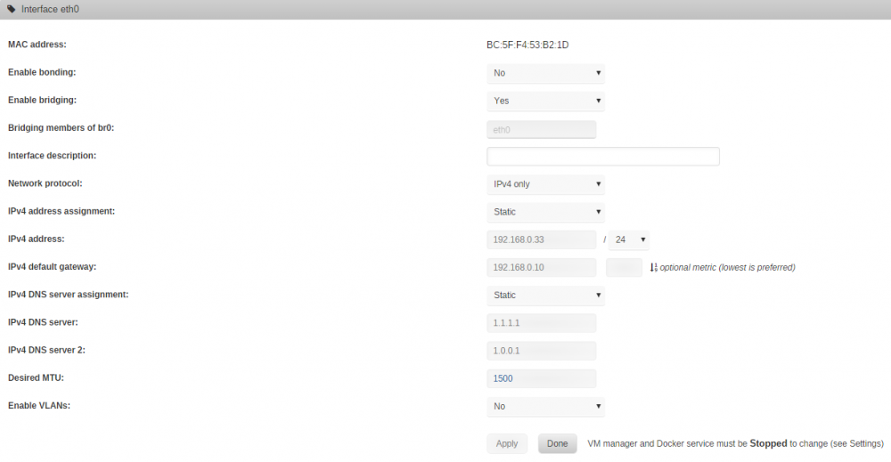Image resolution: width=891 pixels, height=462 pixels.
Task: Click the Bridging members of br0 field
Action: tap(542, 130)
